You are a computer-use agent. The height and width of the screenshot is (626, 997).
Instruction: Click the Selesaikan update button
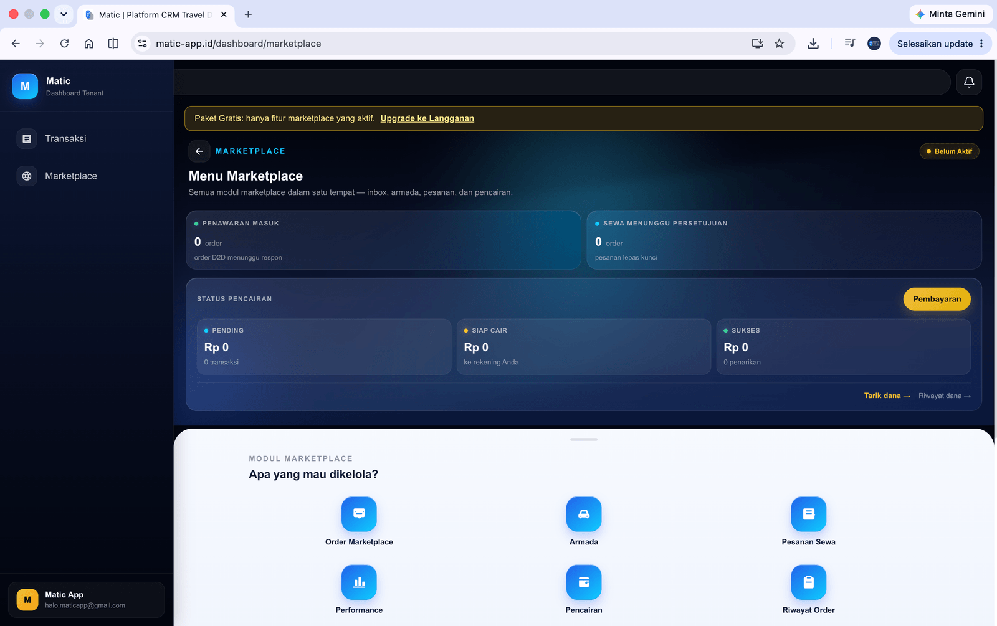[940, 44]
